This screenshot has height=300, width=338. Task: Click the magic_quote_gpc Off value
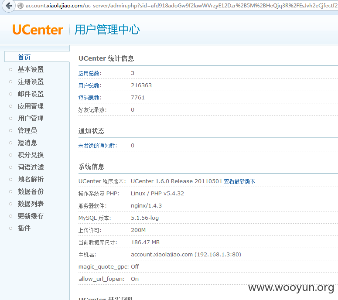pyautogui.click(x=135, y=267)
